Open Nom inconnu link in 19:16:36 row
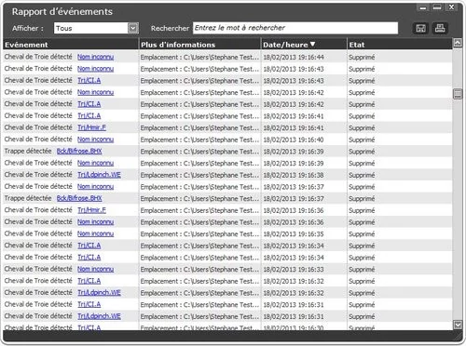 pyautogui.click(x=95, y=221)
